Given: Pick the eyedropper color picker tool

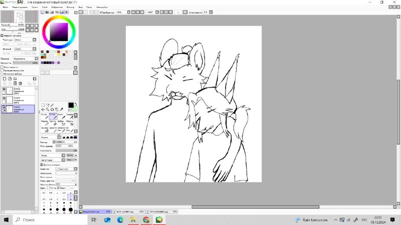Looking at the screenshot, I should point(61,109).
